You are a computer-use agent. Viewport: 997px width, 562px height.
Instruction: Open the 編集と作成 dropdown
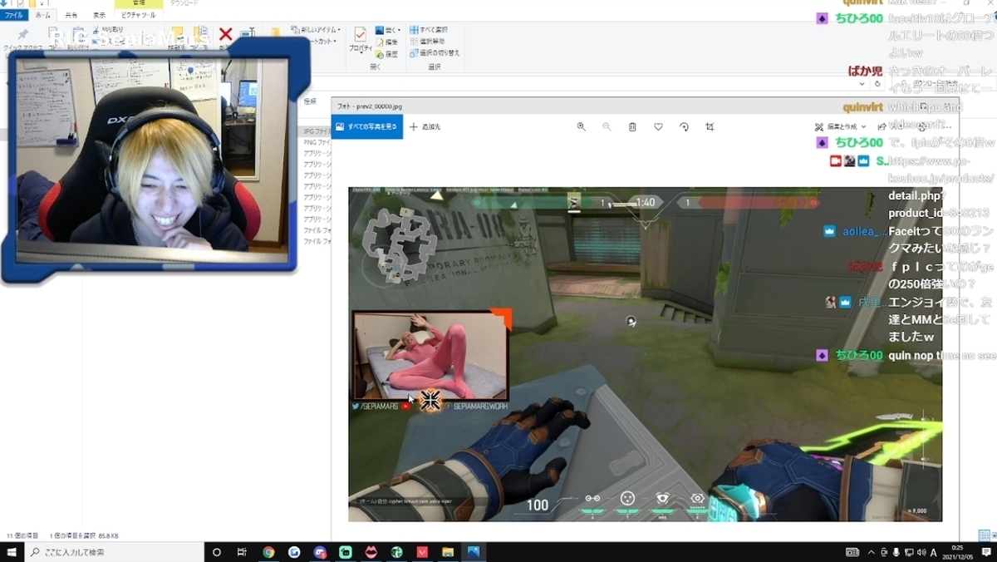coord(840,126)
